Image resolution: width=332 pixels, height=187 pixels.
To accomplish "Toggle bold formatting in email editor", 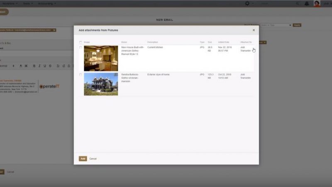I will click(x=34, y=66).
